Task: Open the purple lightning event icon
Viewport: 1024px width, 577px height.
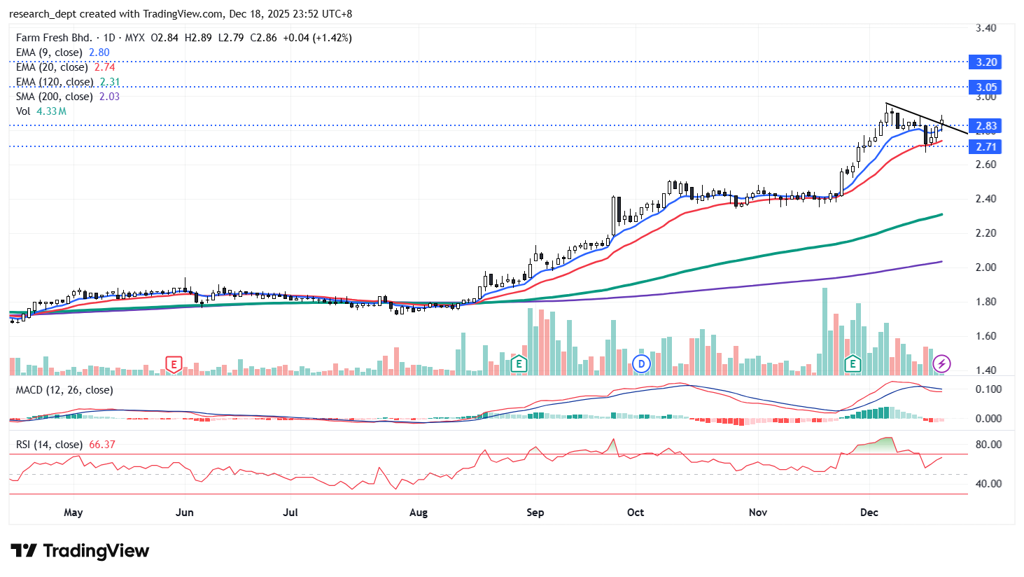Action: 942,363
